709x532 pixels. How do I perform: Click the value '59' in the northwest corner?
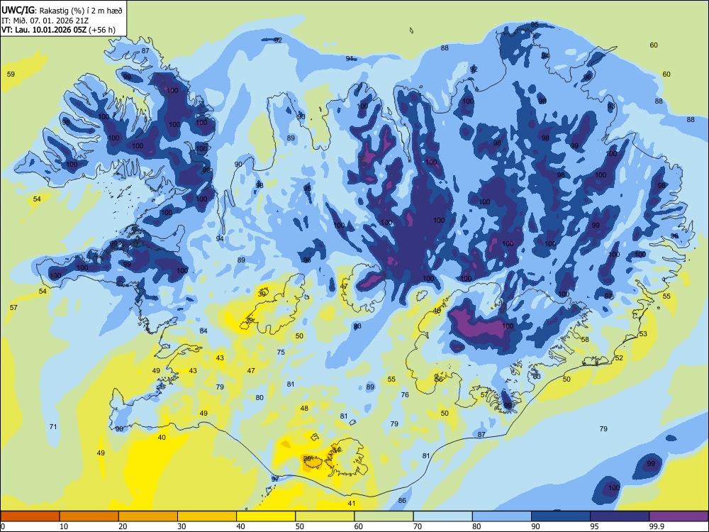point(11,74)
